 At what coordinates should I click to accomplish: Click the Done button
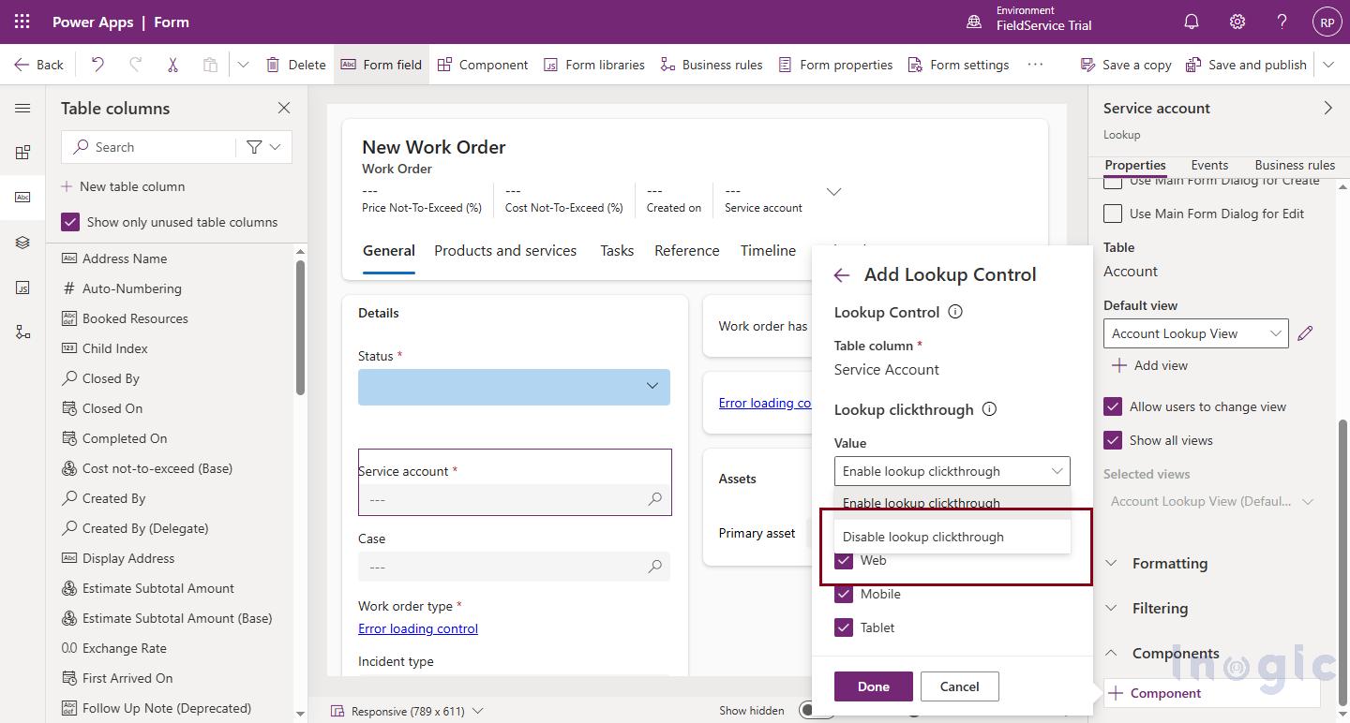point(874,686)
